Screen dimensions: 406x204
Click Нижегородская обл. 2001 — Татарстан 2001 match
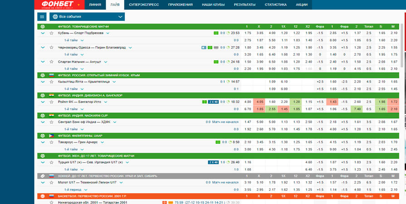[x=93, y=203]
